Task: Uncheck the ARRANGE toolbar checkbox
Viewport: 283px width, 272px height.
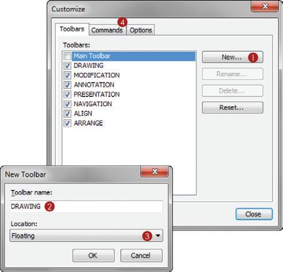Action: click(x=67, y=123)
